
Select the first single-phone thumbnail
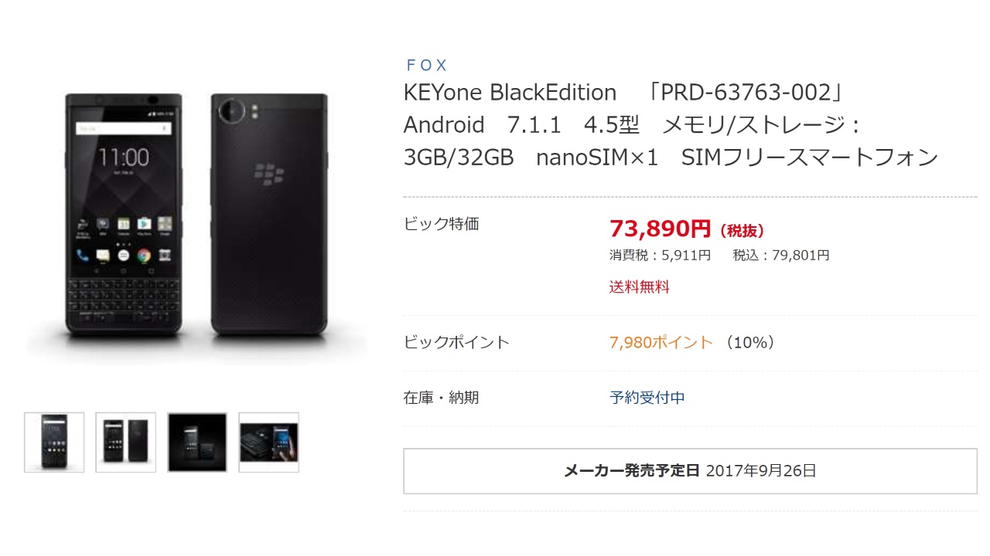tap(54, 442)
